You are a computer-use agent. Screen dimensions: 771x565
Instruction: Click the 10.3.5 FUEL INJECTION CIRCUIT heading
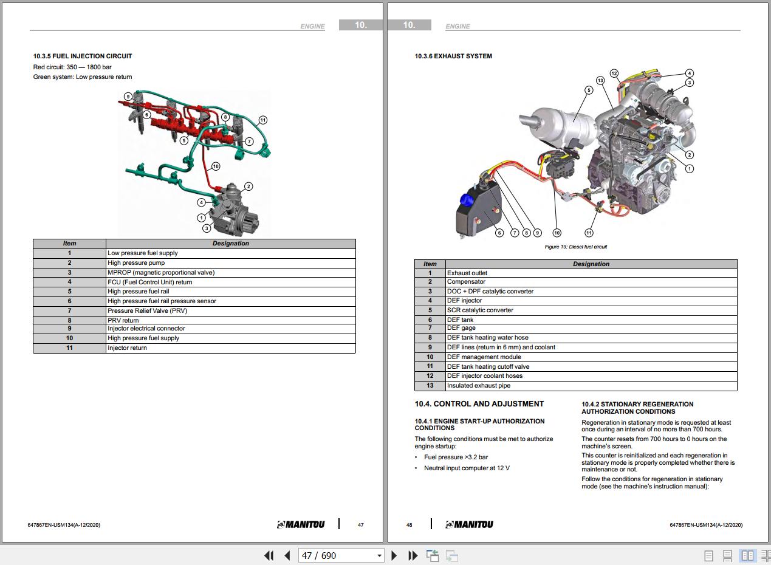click(x=83, y=56)
